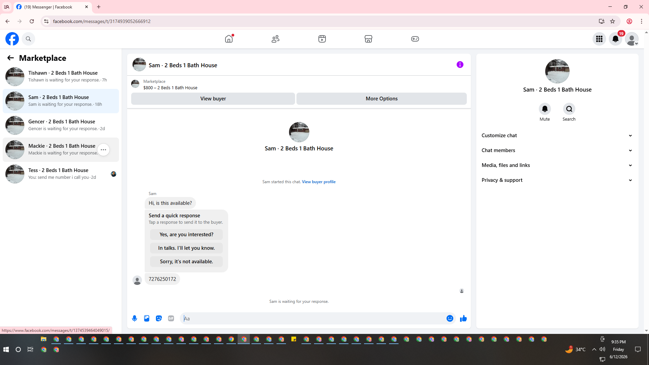Open the Facebook menu grid icon
This screenshot has width=649, height=365.
(x=599, y=39)
